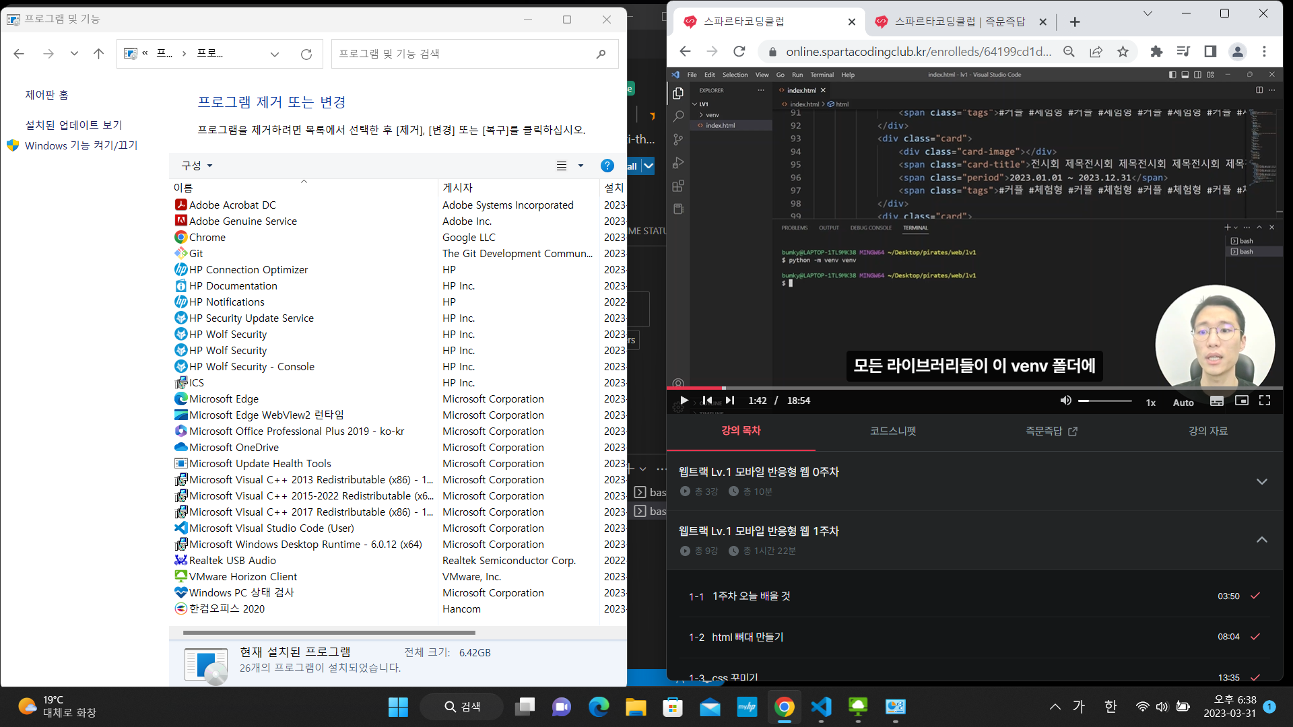The height and width of the screenshot is (727, 1293).
Task: Expand the address bar history dropdown
Action: tap(274, 54)
